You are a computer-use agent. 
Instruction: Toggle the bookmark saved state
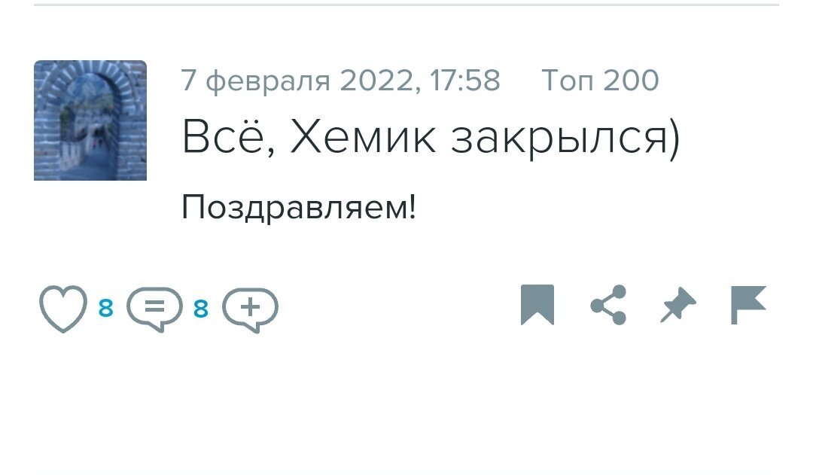tap(537, 306)
